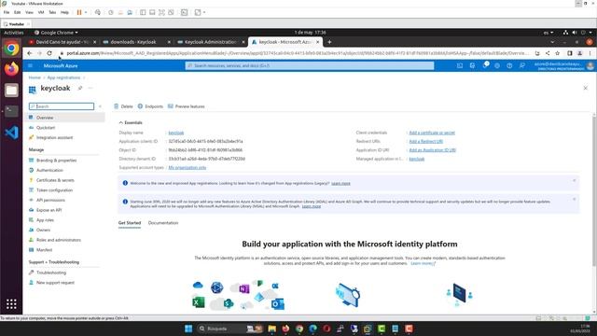Pause the VM with the VMware toolbar button
597x336 pixels.
click(79, 12)
